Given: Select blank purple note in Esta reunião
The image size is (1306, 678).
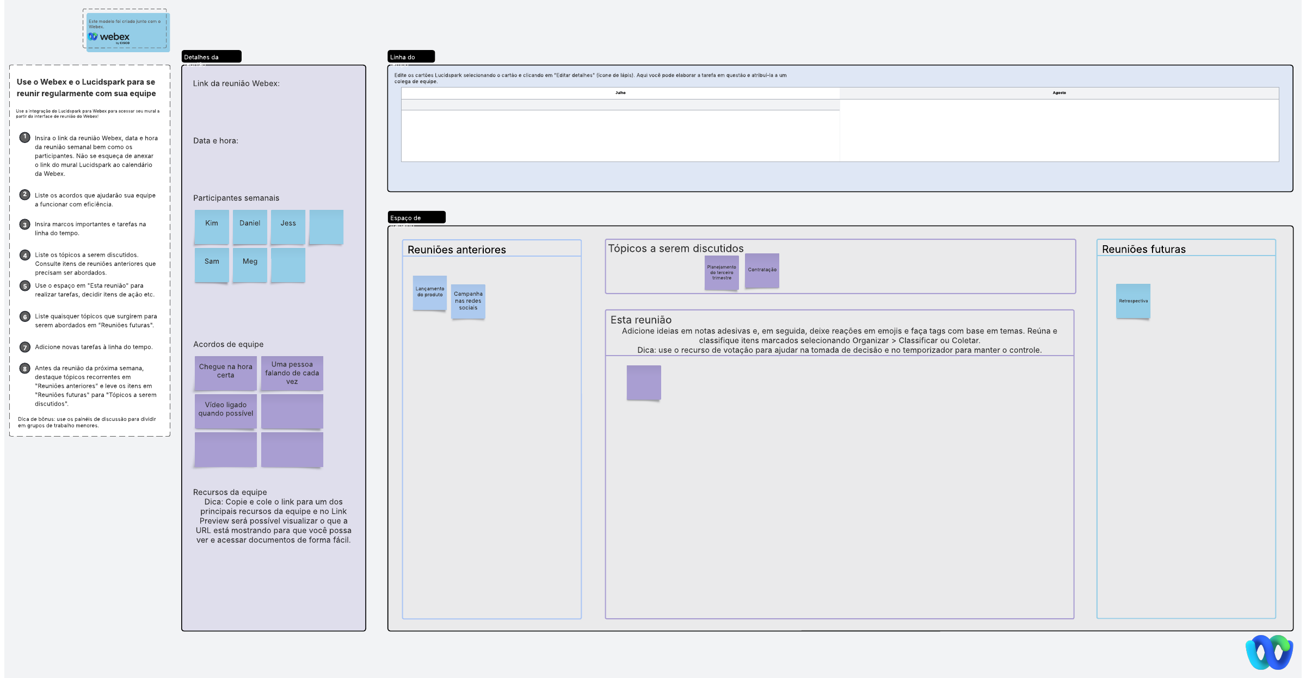Looking at the screenshot, I should click(x=644, y=382).
